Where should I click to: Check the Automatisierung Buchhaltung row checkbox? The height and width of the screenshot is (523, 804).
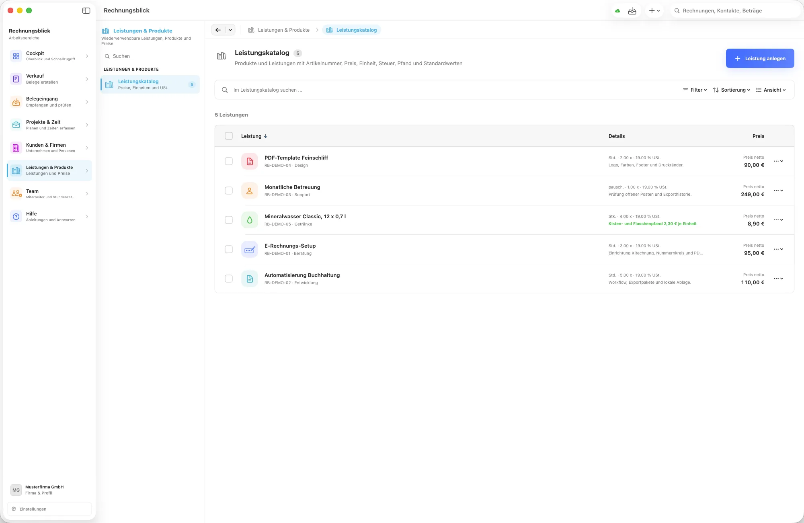tap(229, 279)
